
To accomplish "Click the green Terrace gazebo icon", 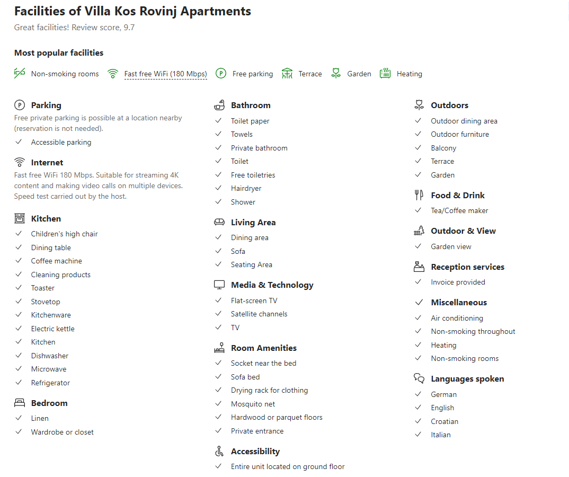I will coord(287,73).
